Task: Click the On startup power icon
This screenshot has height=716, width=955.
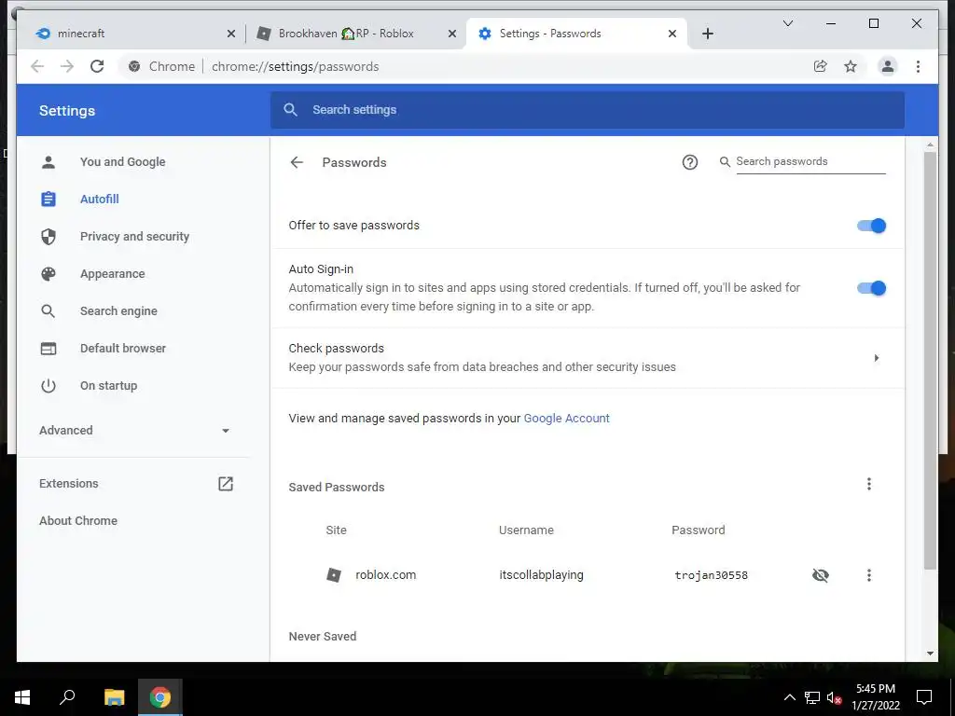Action: click(x=48, y=385)
